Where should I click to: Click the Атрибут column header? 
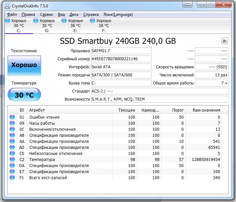pyautogui.click(x=70, y=110)
